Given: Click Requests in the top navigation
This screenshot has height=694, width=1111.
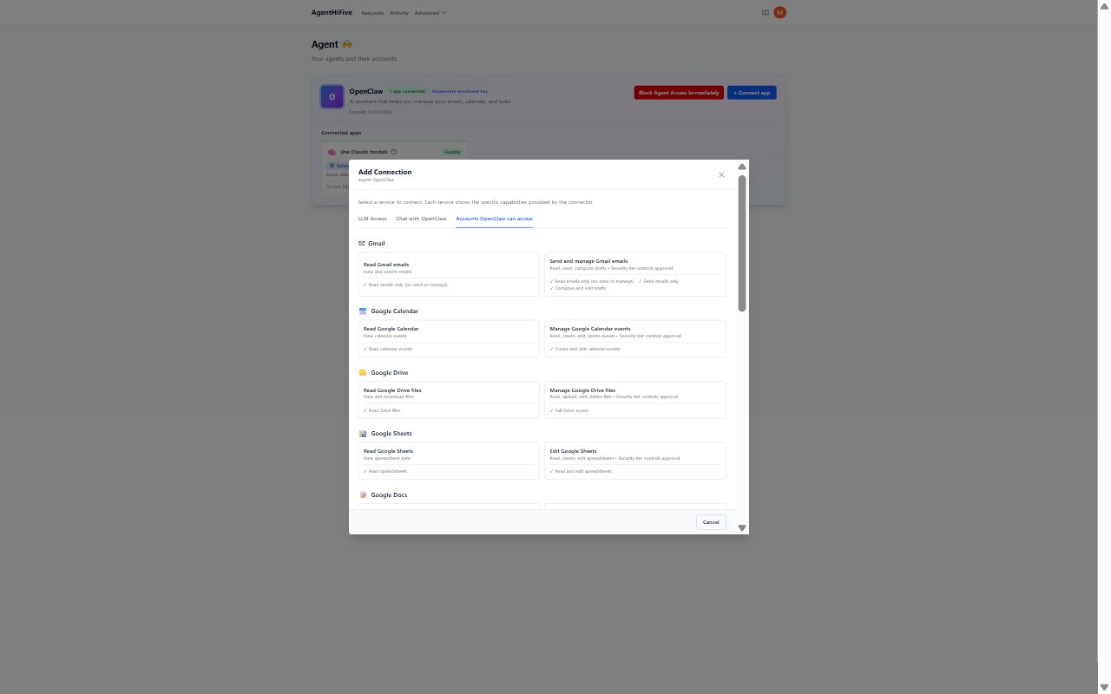Looking at the screenshot, I should (371, 12).
